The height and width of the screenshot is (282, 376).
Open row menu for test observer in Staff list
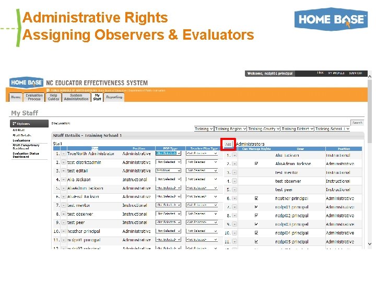click(64, 214)
